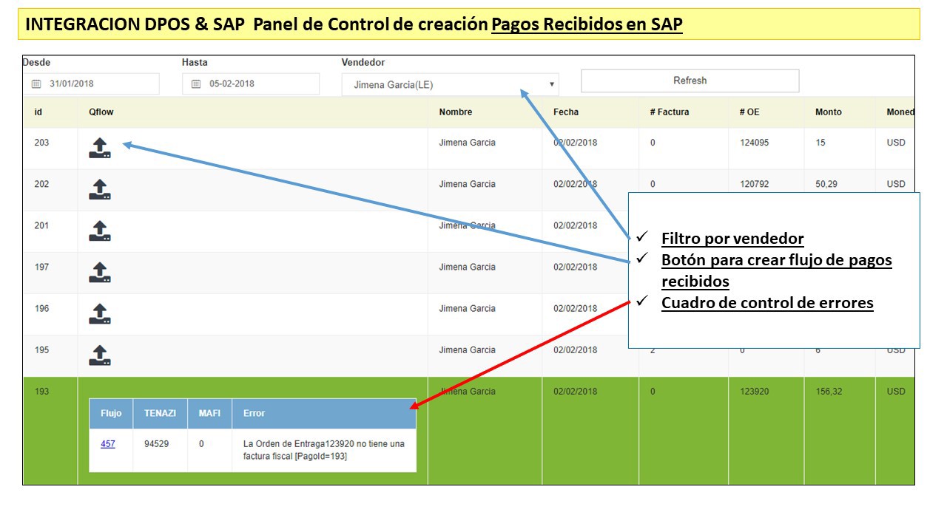Open the Hasta date calendar icon
The width and height of the screenshot is (947, 532).
tap(196, 84)
